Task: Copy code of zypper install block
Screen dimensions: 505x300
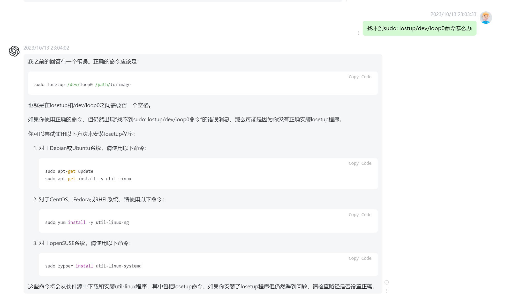Action: [360, 258]
